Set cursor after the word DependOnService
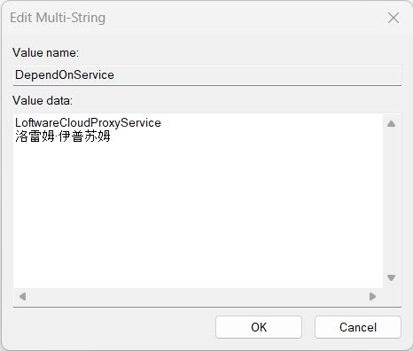 pyautogui.click(x=114, y=75)
